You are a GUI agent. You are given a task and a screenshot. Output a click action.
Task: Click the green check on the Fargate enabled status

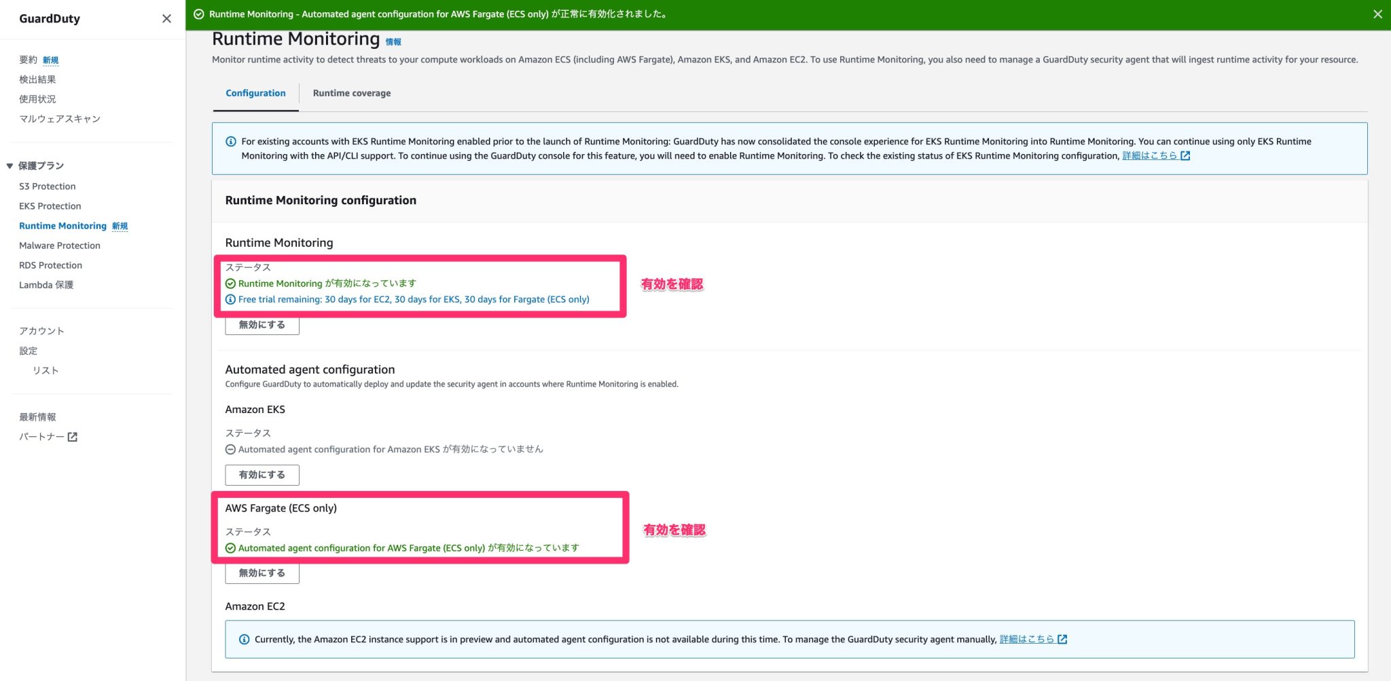coord(231,547)
